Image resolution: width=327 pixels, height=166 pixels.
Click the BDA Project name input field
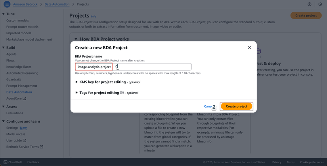pyautogui.click(x=153, y=67)
